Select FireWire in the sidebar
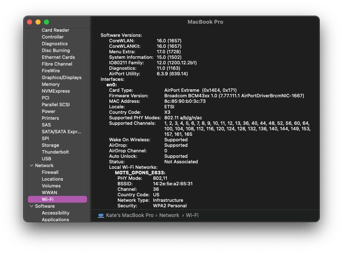The image size is (343, 253). pyautogui.click(x=51, y=71)
